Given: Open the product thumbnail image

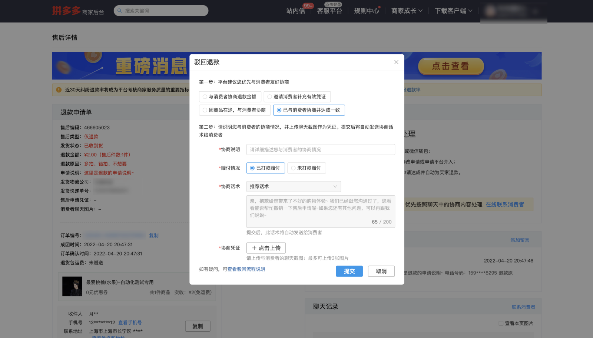Looking at the screenshot, I should tap(72, 286).
